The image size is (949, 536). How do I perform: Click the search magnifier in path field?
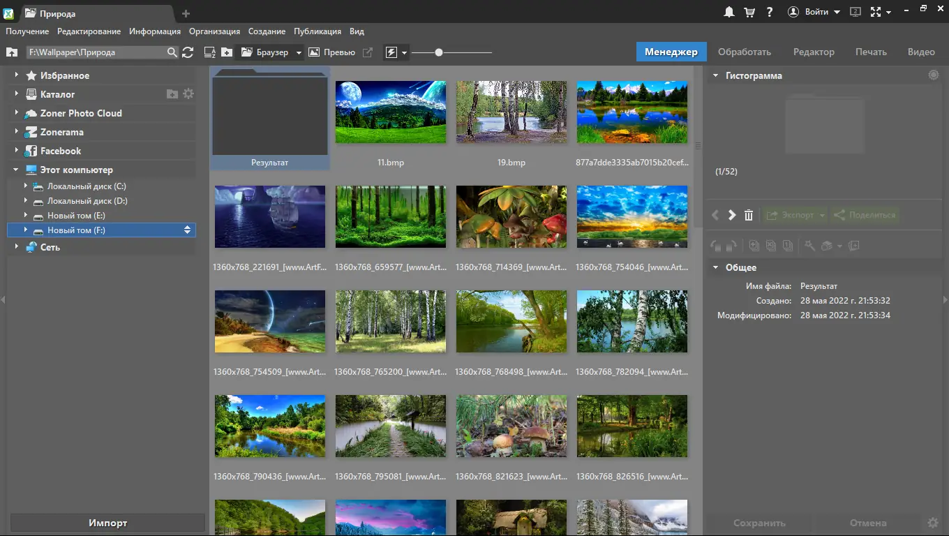point(172,52)
